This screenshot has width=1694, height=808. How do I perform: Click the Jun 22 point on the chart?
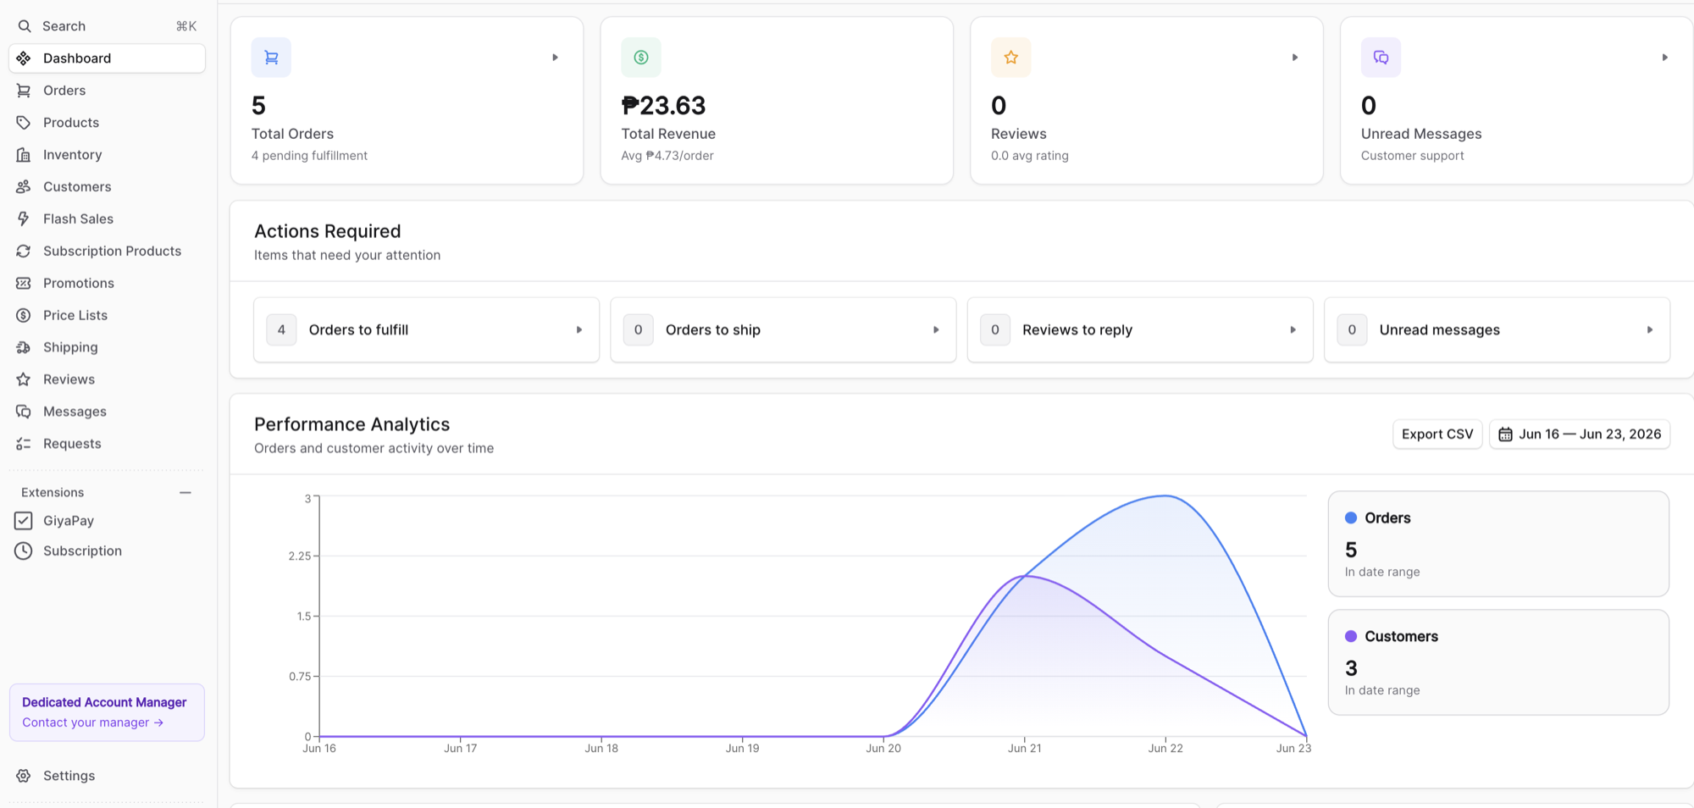(1165, 496)
